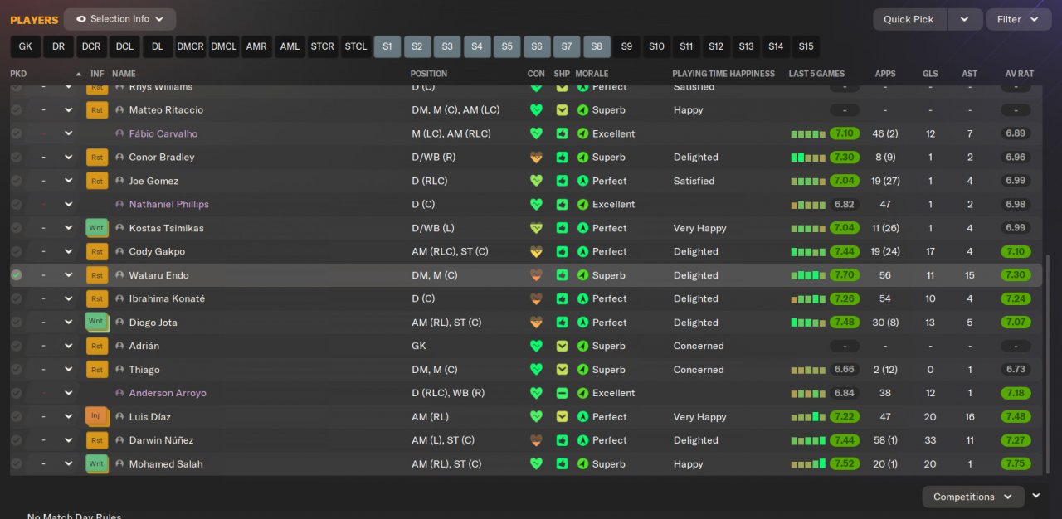The width and height of the screenshot is (1062, 519).
Task: Toggle the picked checkmark for Darwin Núñez
Action: pos(17,440)
